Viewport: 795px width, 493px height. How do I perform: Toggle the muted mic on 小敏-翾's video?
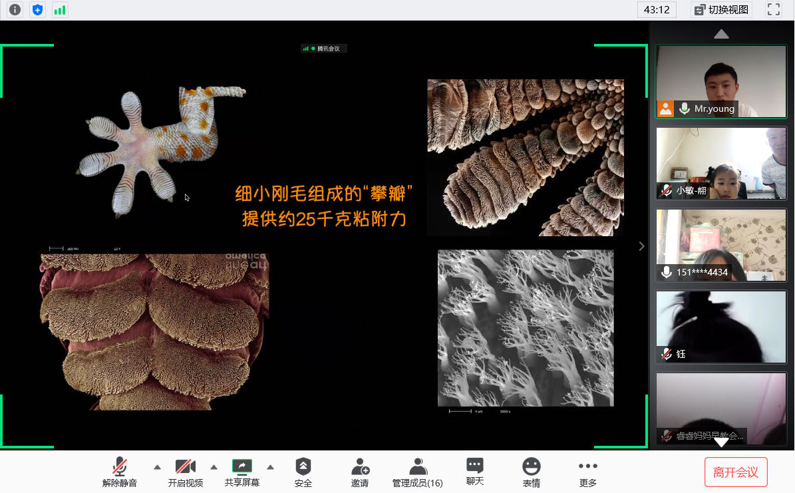[x=666, y=190]
